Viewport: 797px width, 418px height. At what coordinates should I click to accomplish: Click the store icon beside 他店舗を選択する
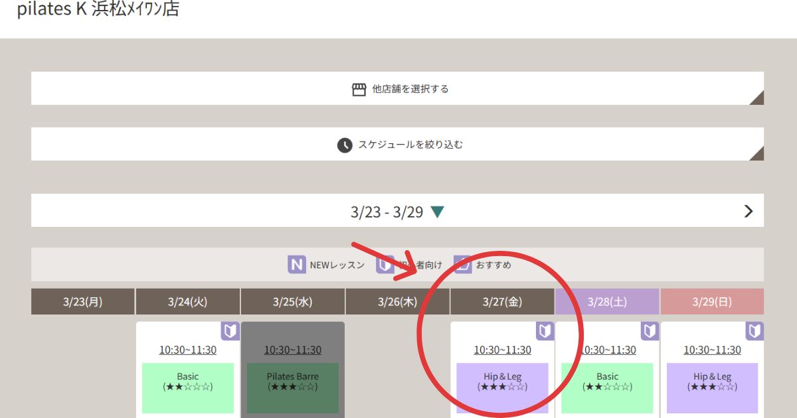click(359, 89)
